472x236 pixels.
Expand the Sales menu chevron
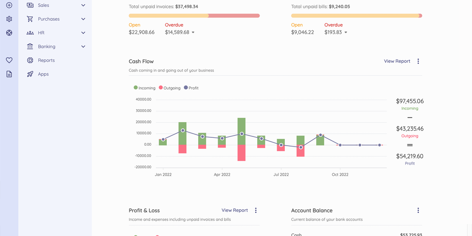(83, 6)
